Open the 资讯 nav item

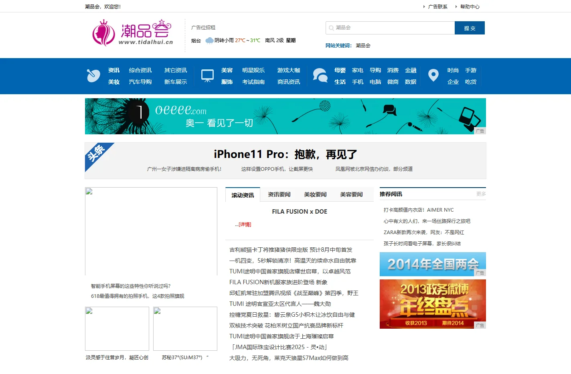pyautogui.click(x=114, y=70)
